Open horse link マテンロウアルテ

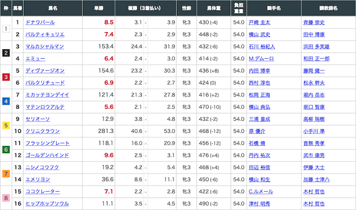[45, 107]
